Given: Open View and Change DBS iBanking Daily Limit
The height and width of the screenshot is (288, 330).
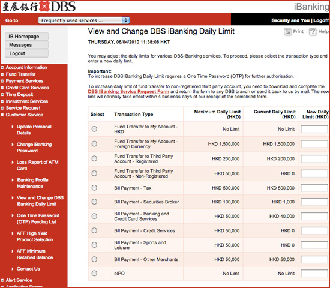Looking at the screenshot, I should pos(40,201).
